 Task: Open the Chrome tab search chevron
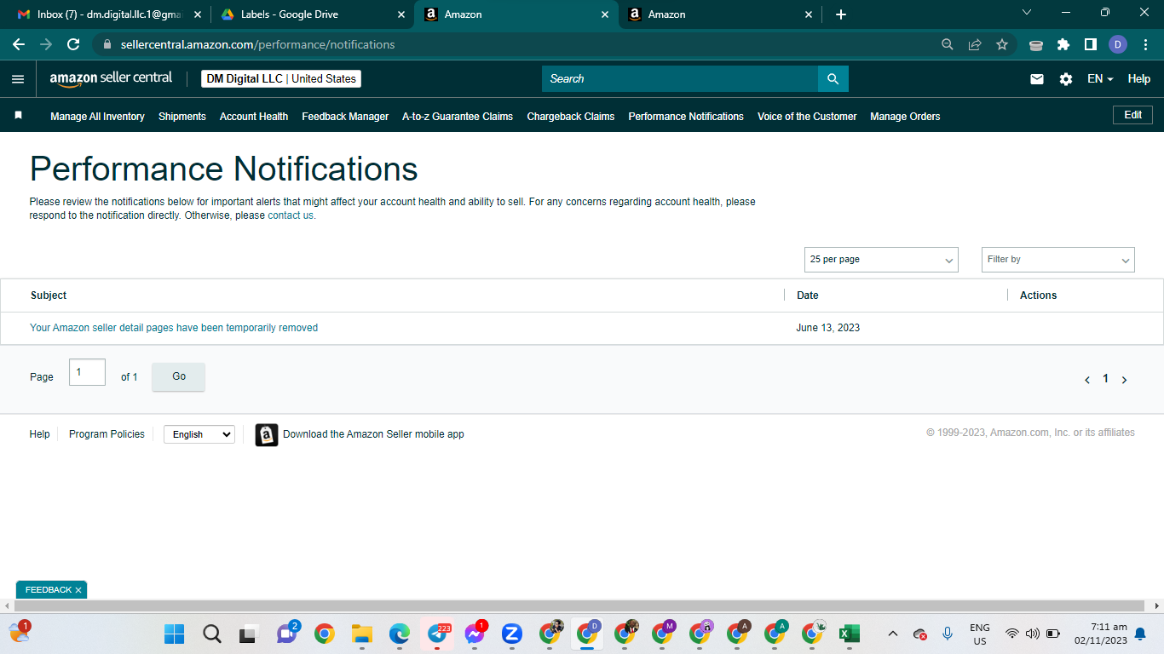click(1027, 13)
